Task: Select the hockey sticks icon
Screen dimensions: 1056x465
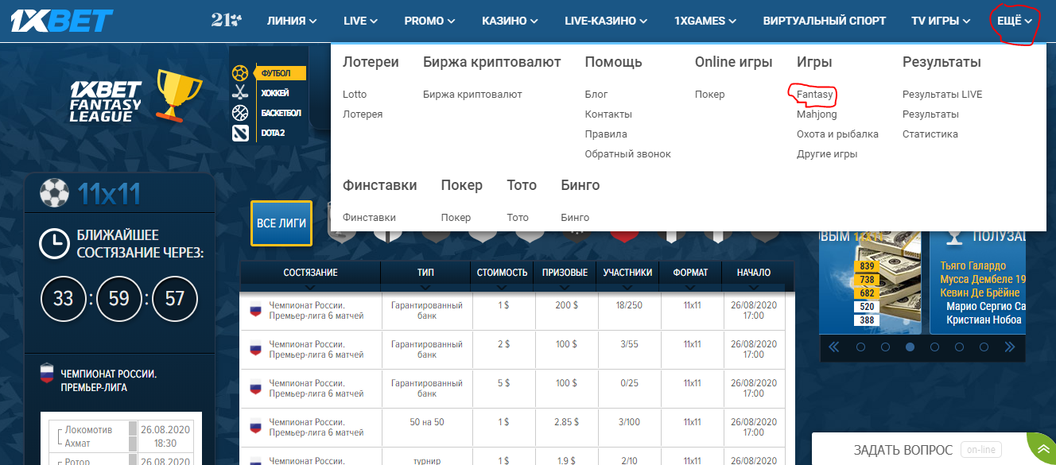Action: pyautogui.click(x=240, y=93)
